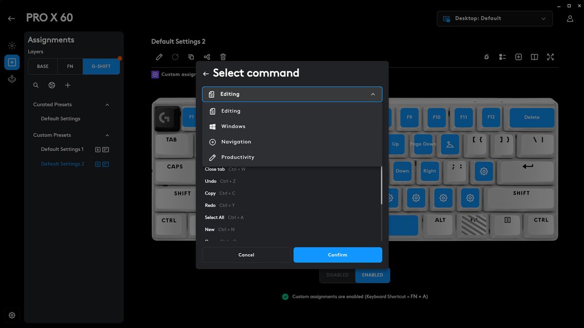Image resolution: width=584 pixels, height=328 pixels.
Task: Confirm the selected command
Action: click(x=338, y=255)
